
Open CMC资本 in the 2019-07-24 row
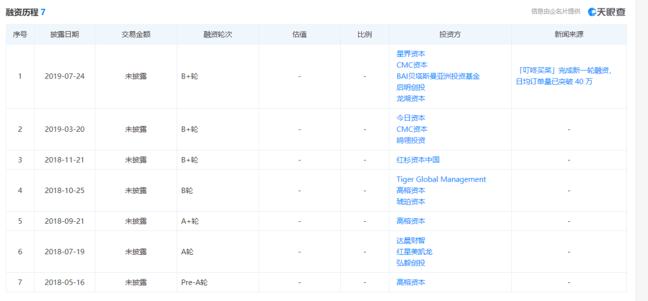[412, 65]
